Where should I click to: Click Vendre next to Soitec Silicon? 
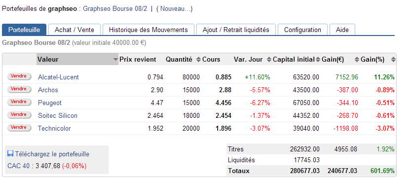(x=19, y=114)
